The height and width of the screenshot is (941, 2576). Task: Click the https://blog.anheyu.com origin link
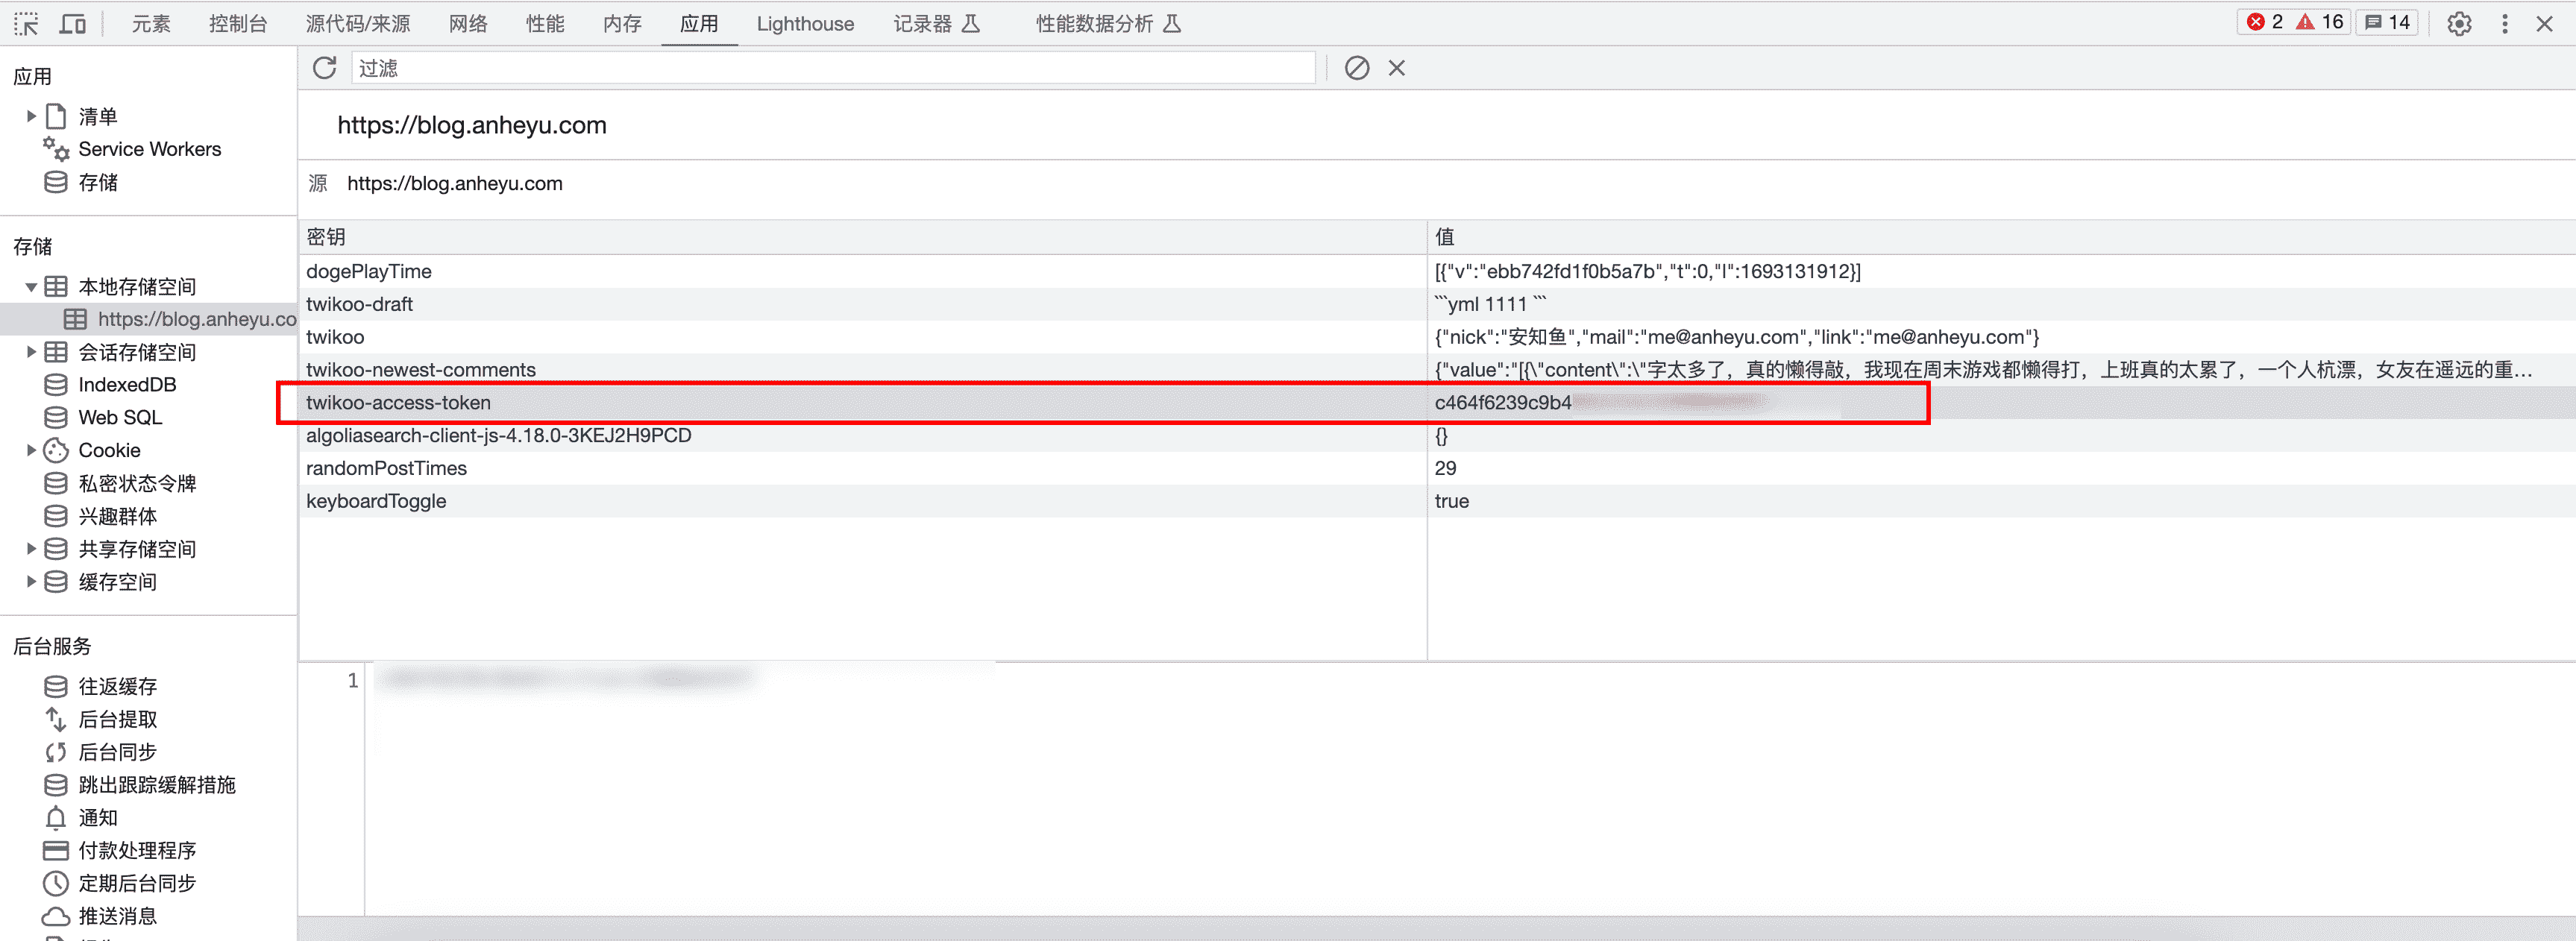click(x=454, y=184)
